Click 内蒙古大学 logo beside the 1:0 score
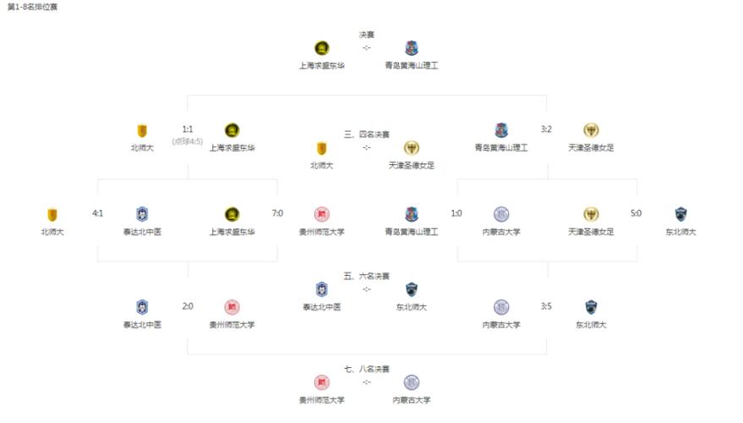This screenshot has width=743, height=423. tap(501, 215)
